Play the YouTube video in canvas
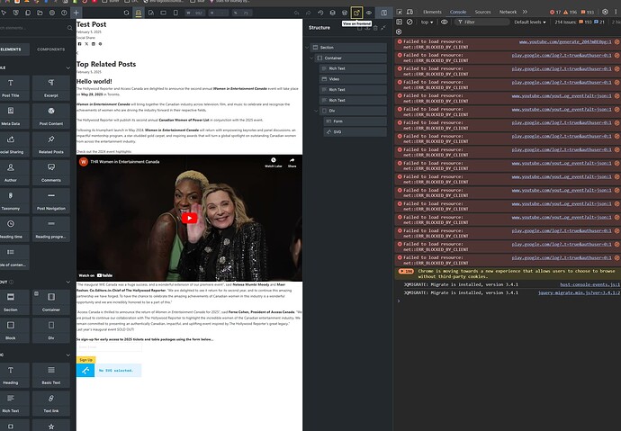 pos(189,218)
